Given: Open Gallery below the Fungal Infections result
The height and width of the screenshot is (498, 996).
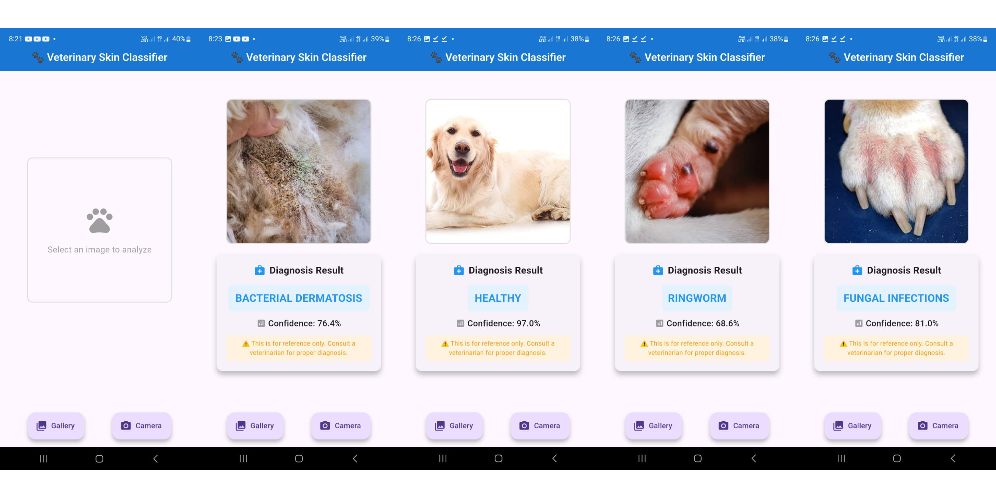Looking at the screenshot, I should pyautogui.click(x=853, y=426).
